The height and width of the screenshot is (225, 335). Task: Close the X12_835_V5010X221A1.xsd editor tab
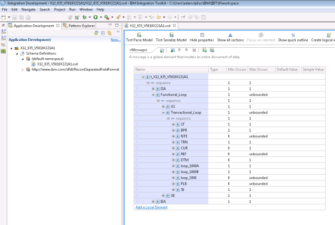(x=174, y=26)
